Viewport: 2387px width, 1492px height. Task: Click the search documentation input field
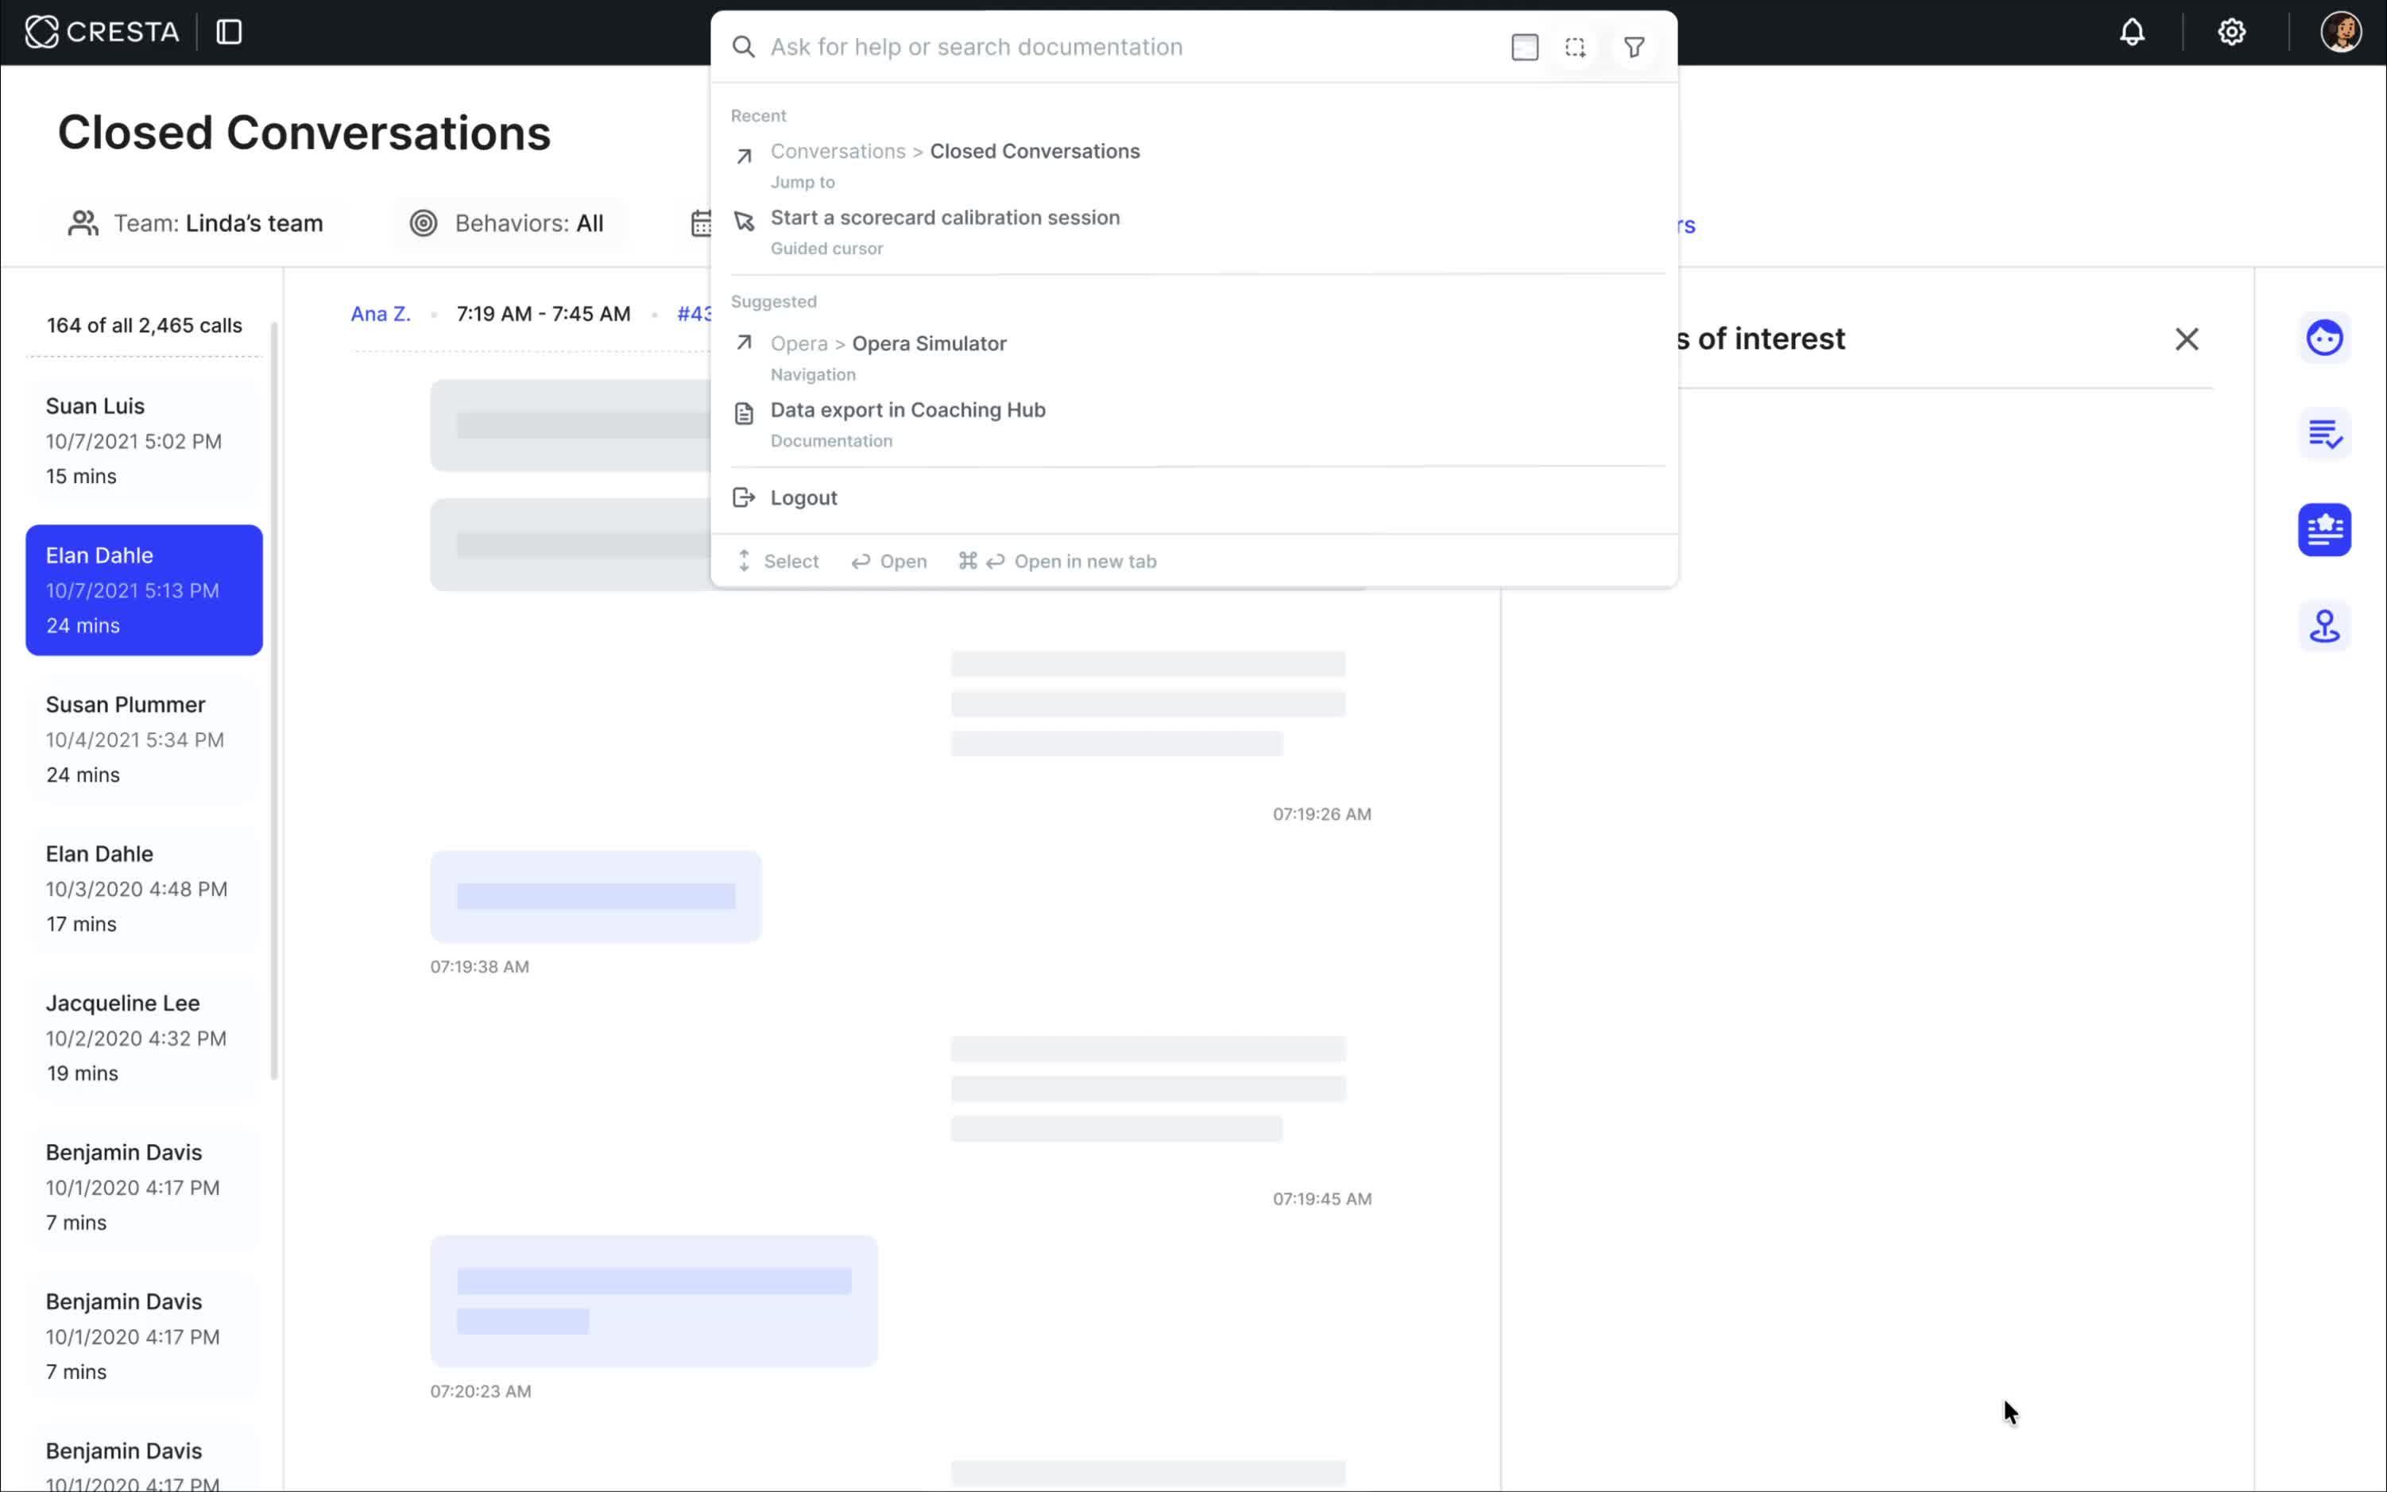(x=1125, y=48)
